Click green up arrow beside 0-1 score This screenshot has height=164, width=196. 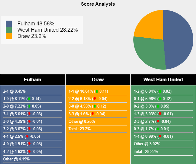click(x=160, y=99)
